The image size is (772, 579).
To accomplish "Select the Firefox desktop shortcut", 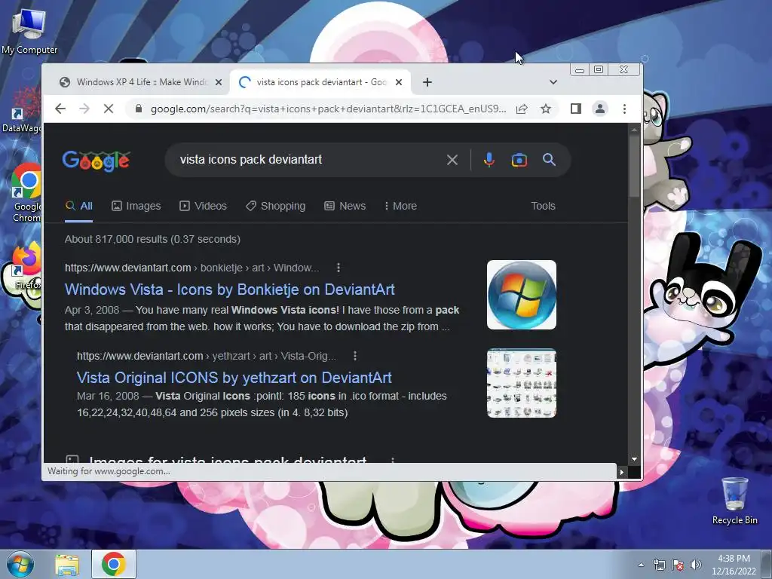I will pyautogui.click(x=26, y=266).
